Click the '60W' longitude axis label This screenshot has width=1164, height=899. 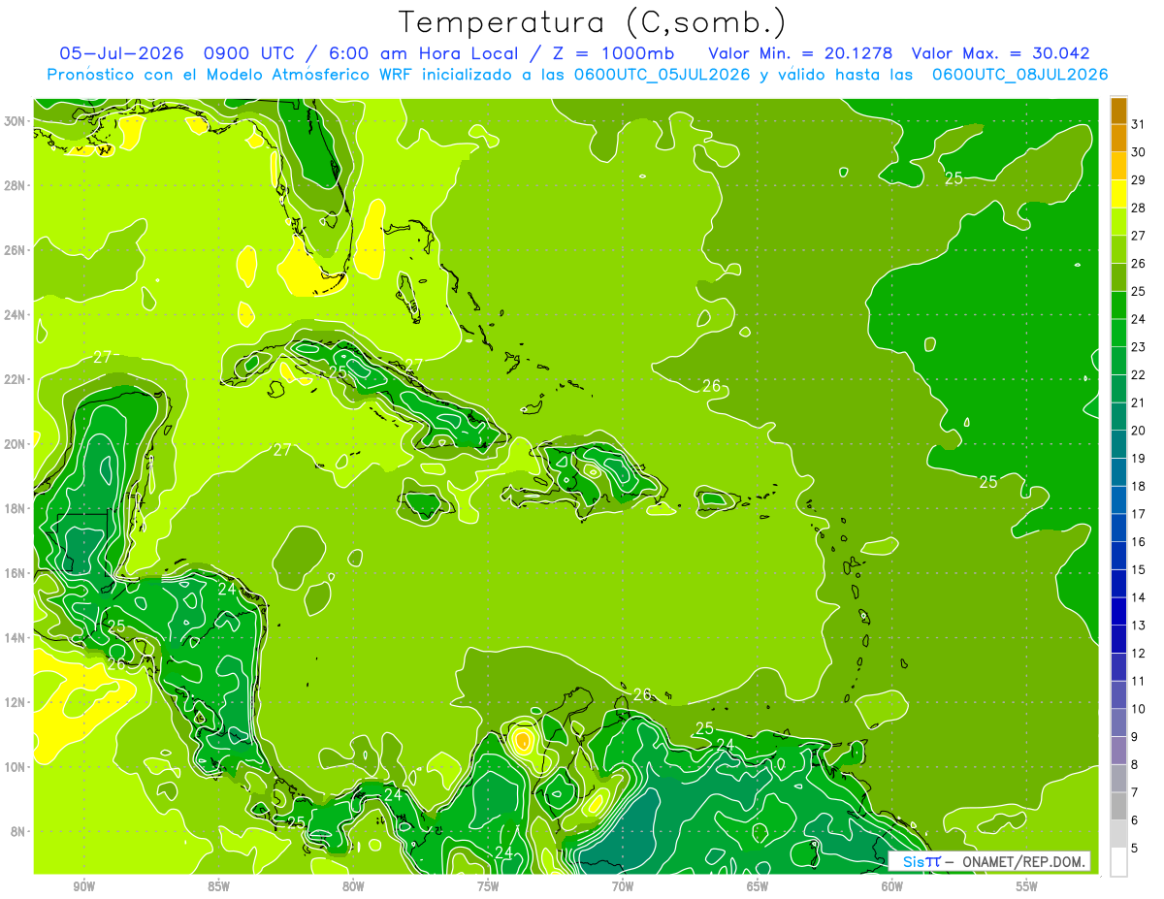tap(892, 886)
